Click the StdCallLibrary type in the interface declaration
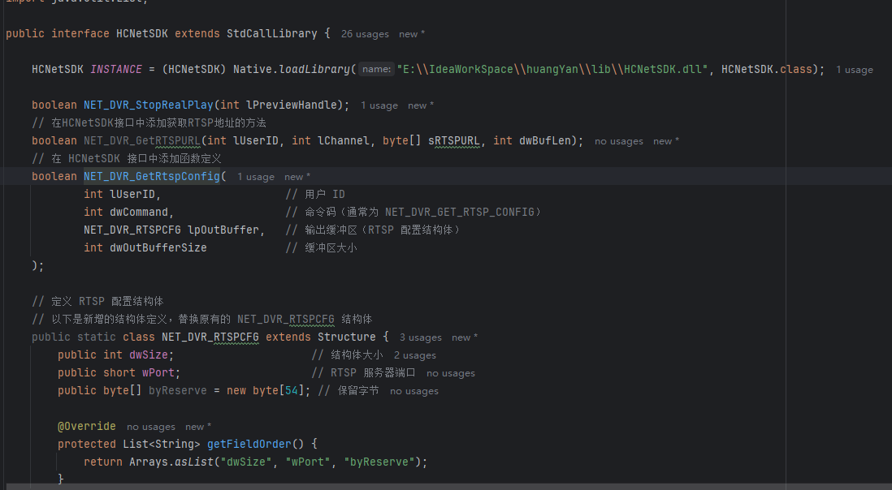The width and height of the screenshot is (892, 490). 272,33
